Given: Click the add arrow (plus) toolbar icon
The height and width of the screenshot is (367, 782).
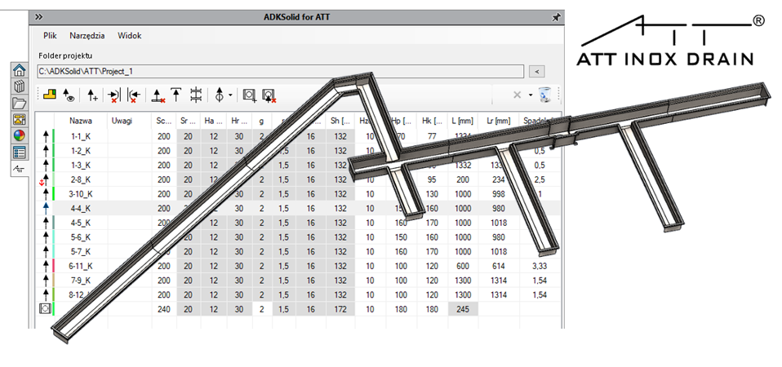Looking at the screenshot, I should 92,95.
